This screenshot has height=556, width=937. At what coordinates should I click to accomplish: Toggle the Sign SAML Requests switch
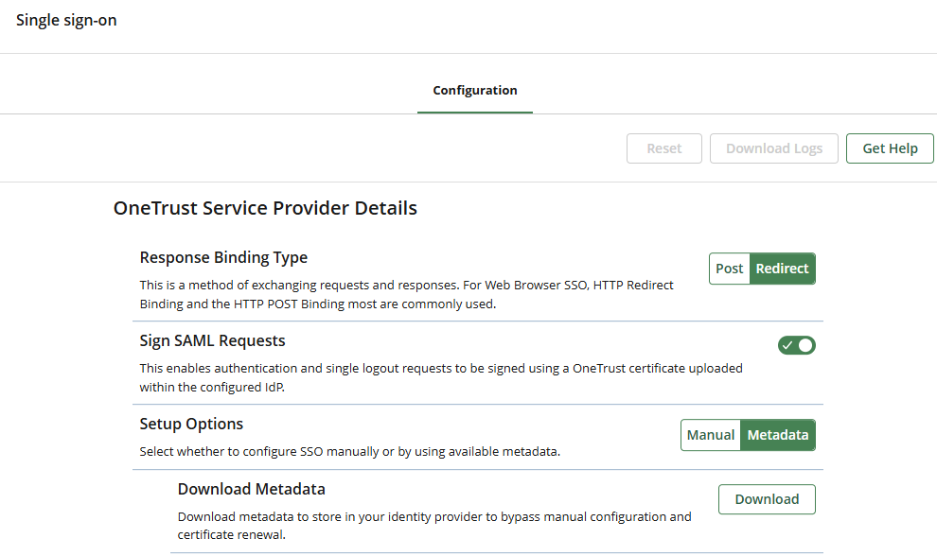(797, 345)
